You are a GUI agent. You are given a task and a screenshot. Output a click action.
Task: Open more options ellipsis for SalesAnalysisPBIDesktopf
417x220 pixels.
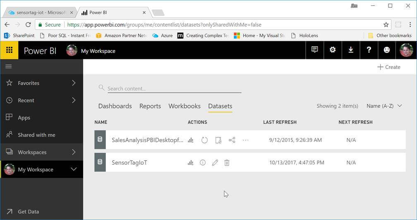245,140
